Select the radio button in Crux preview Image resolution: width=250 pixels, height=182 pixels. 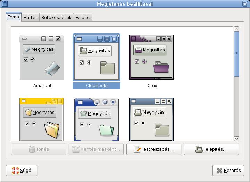point(144,61)
